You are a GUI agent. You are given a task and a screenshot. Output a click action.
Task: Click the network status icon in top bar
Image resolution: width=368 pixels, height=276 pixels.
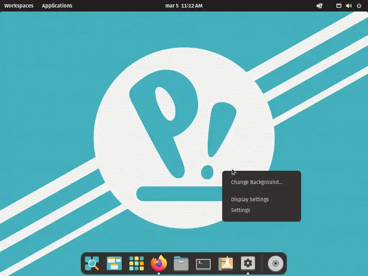[x=339, y=6]
